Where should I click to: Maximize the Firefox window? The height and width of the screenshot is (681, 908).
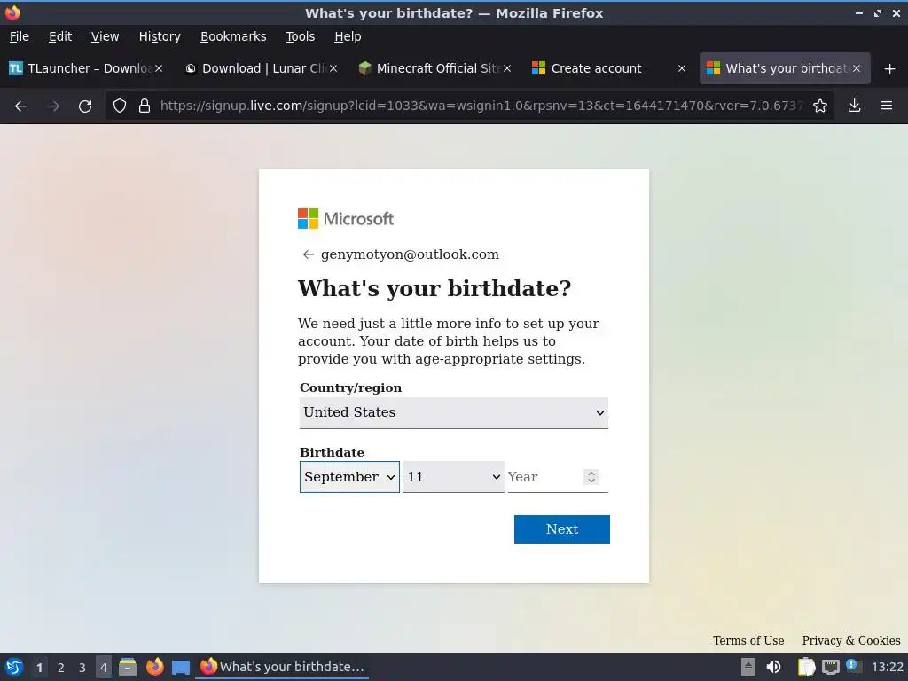[878, 12]
